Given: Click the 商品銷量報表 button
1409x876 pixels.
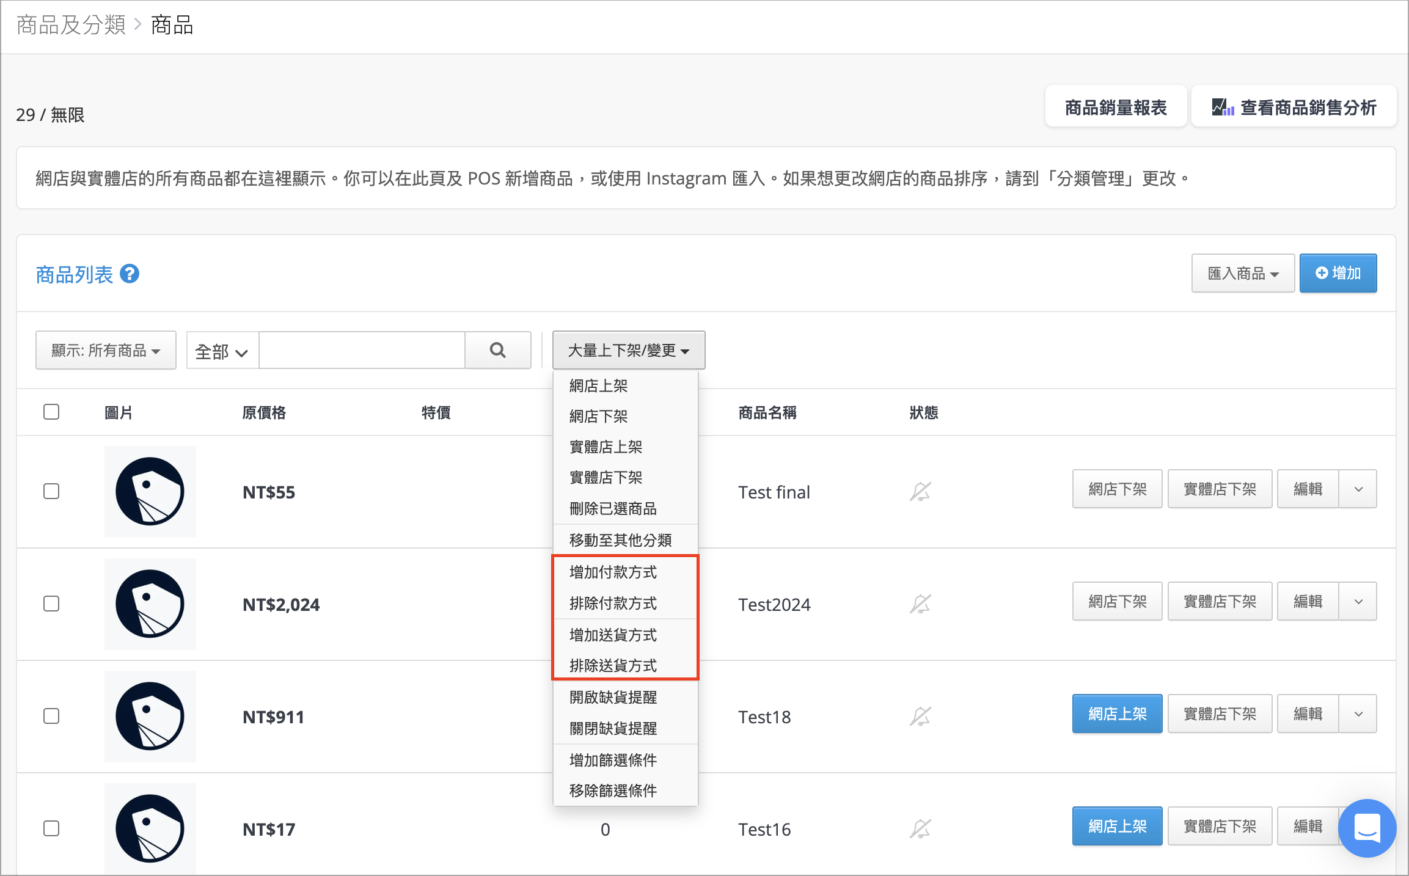Looking at the screenshot, I should [x=1116, y=107].
